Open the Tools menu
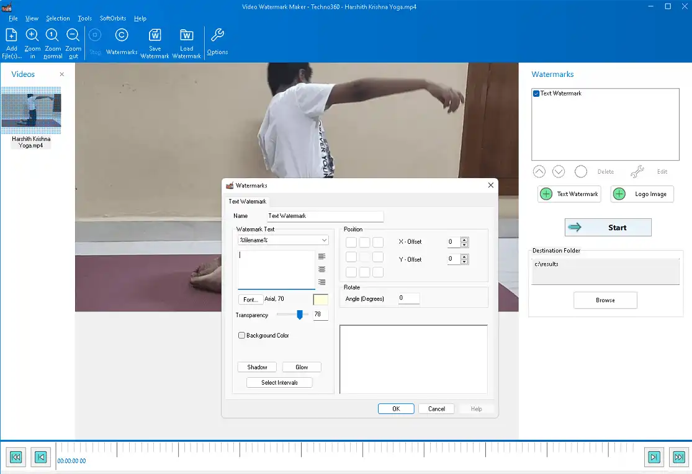 [x=84, y=18]
